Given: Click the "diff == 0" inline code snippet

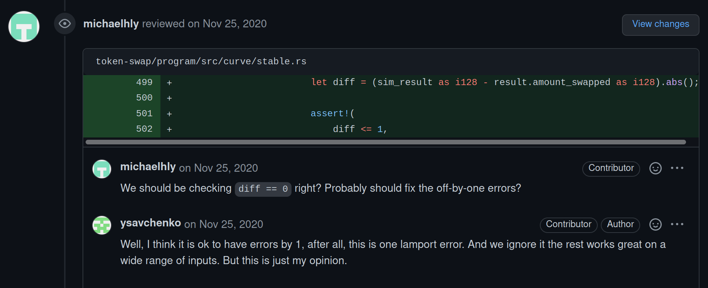Looking at the screenshot, I should (x=263, y=189).
